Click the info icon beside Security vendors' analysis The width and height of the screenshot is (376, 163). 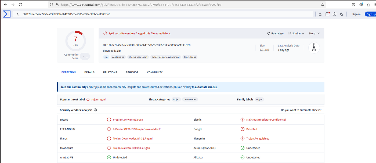coord(95,110)
